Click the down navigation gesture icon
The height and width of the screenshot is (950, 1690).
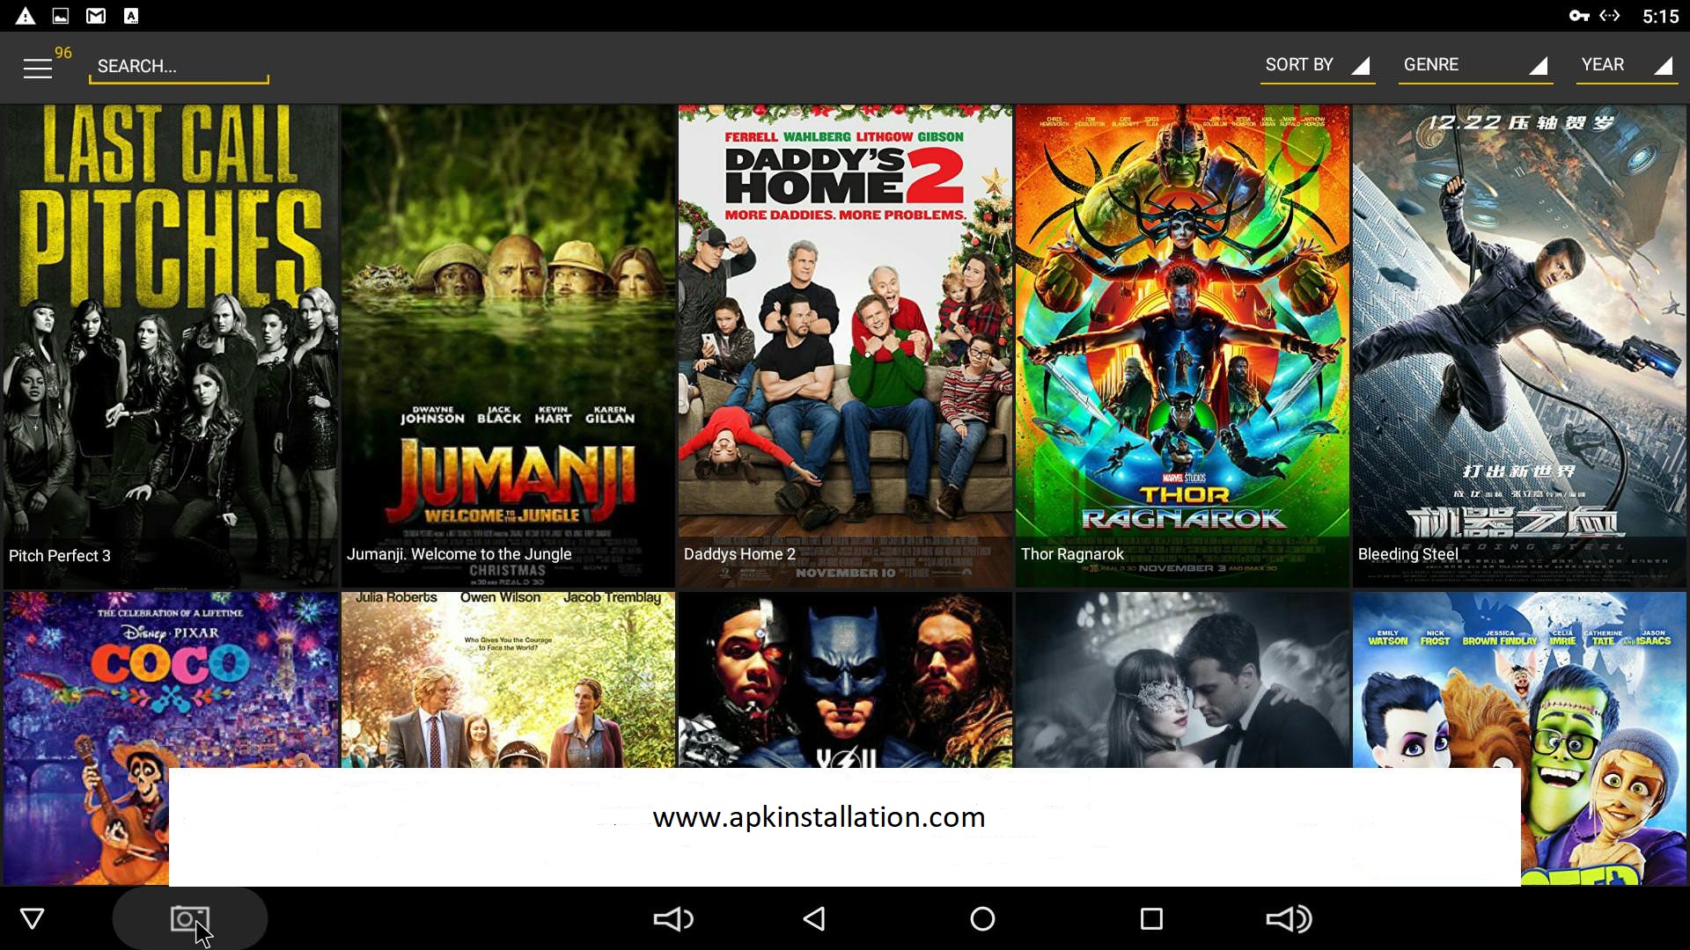coord(32,917)
